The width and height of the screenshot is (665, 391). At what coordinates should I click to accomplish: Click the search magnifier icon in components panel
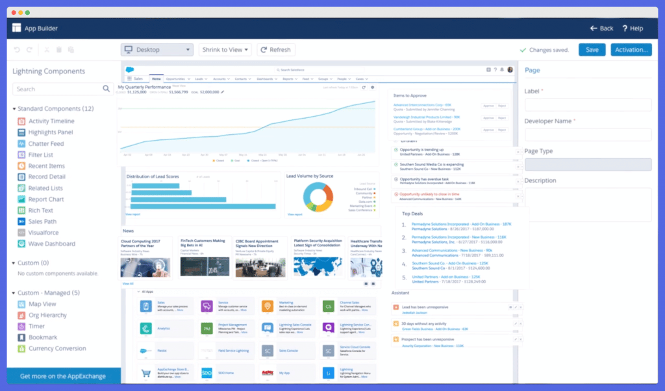[106, 89]
